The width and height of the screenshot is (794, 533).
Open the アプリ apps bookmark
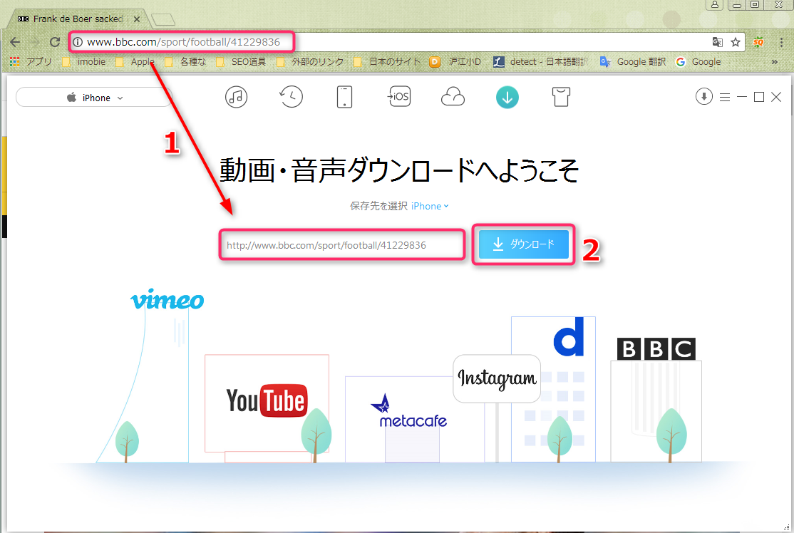pyautogui.click(x=31, y=62)
